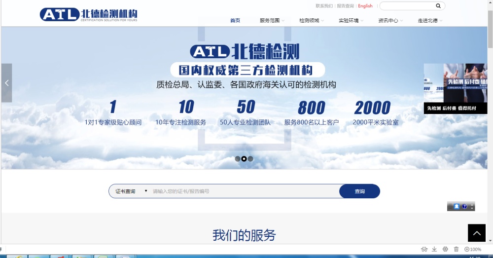Open the 服务范围 nav item
The image size is (493, 258).
tap(270, 20)
